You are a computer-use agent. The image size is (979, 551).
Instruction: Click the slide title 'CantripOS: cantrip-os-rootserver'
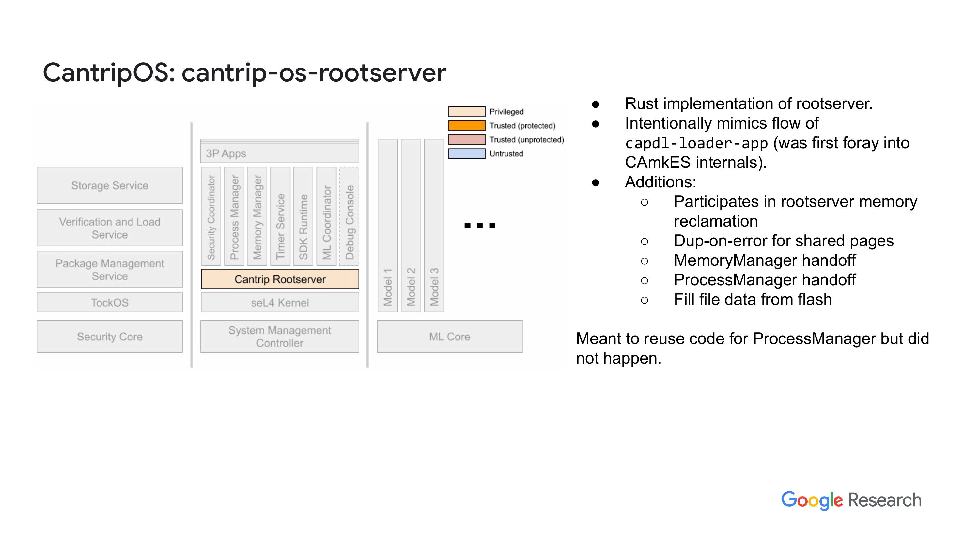(245, 73)
